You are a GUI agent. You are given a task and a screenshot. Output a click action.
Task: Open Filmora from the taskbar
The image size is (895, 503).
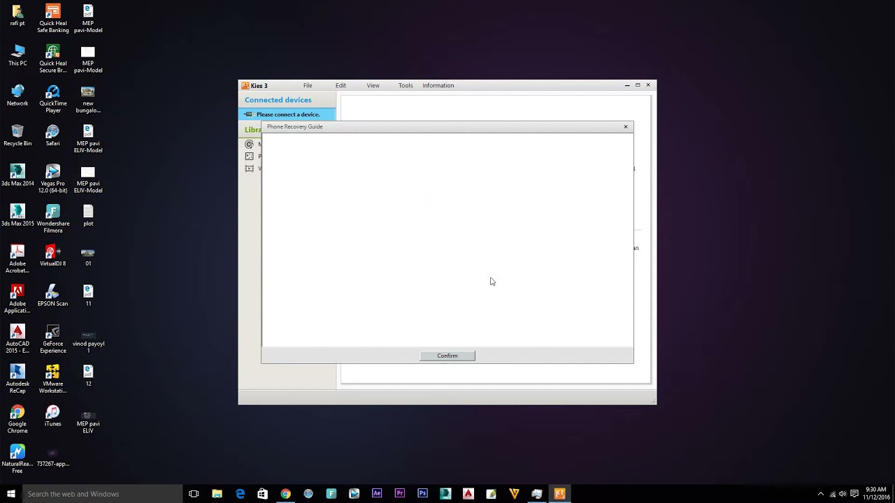coord(331,494)
